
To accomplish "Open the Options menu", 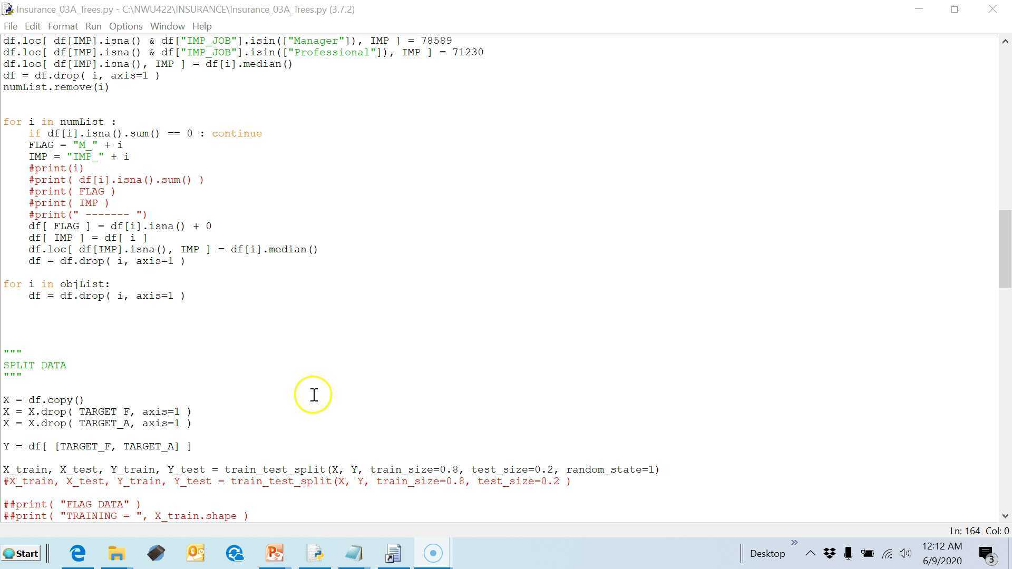I will [125, 26].
